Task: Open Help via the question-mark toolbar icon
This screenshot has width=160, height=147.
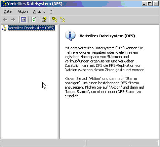Action: pos(44,19)
